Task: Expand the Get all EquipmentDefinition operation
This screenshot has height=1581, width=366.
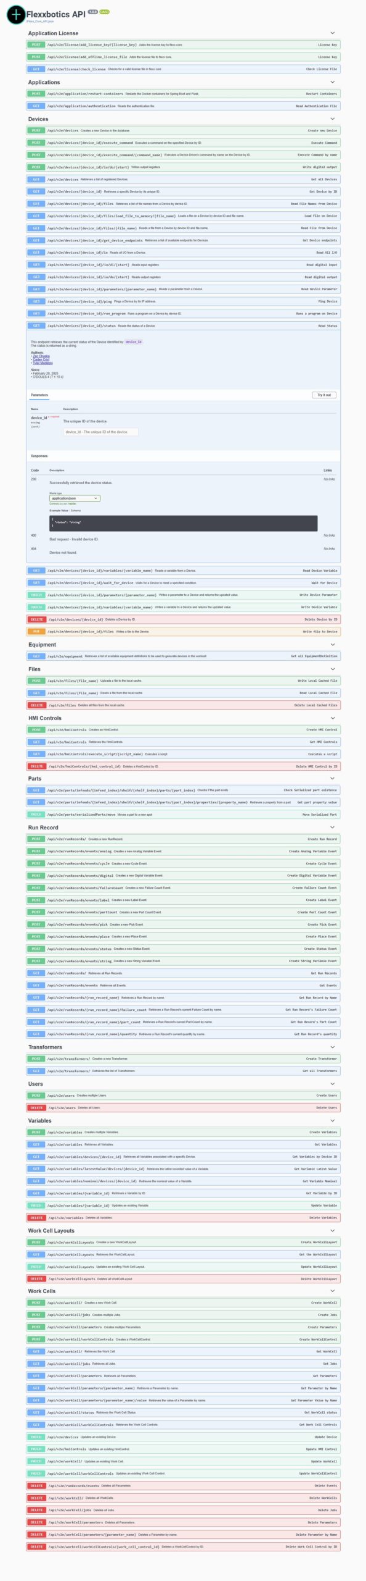Action: (x=183, y=656)
